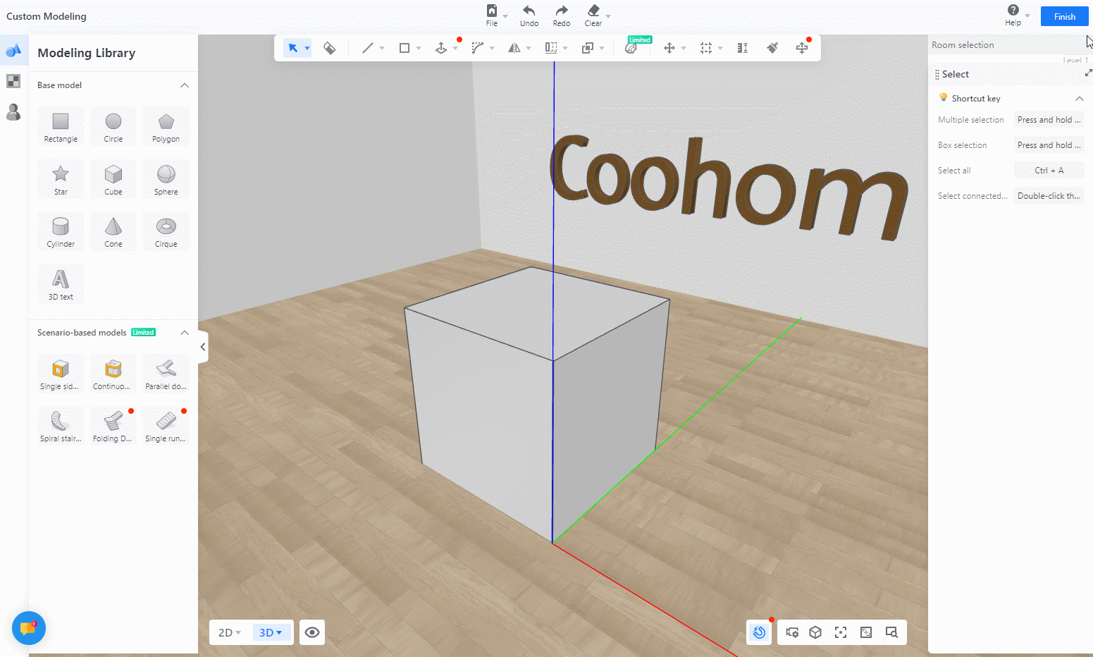
Task: Click the Redo button
Action: coord(562,16)
